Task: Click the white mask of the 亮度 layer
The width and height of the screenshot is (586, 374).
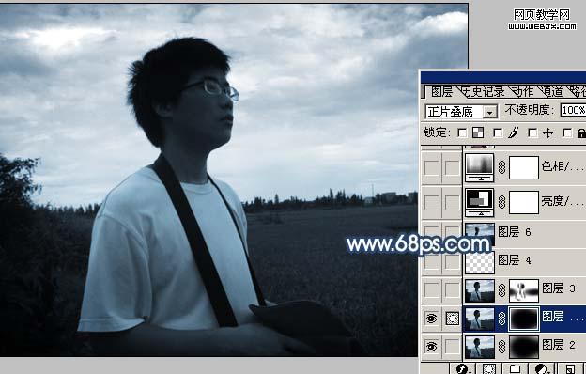Action: pos(524,202)
